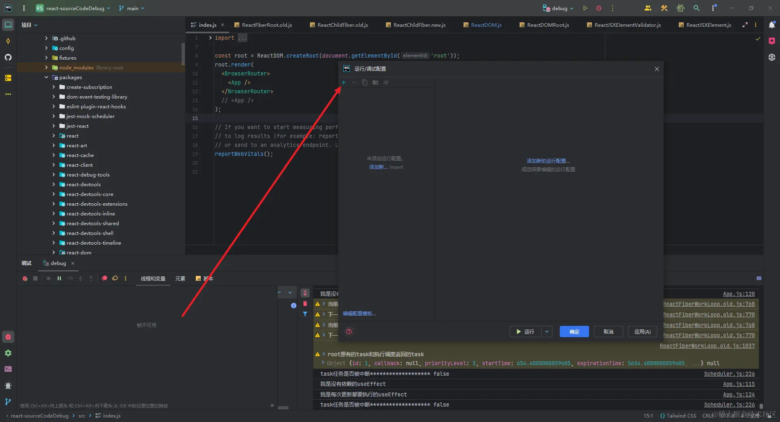Toggle console filter funnel icon

tap(305, 314)
